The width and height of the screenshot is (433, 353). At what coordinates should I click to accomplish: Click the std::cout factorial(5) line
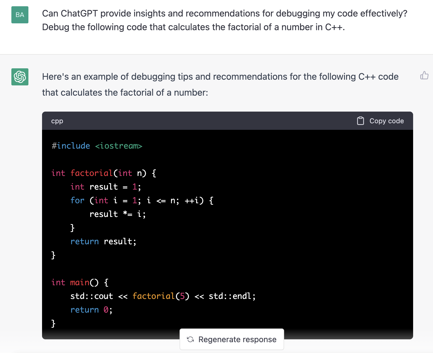click(x=163, y=296)
